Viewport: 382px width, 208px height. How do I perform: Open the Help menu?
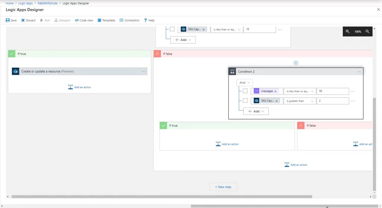[x=149, y=20]
